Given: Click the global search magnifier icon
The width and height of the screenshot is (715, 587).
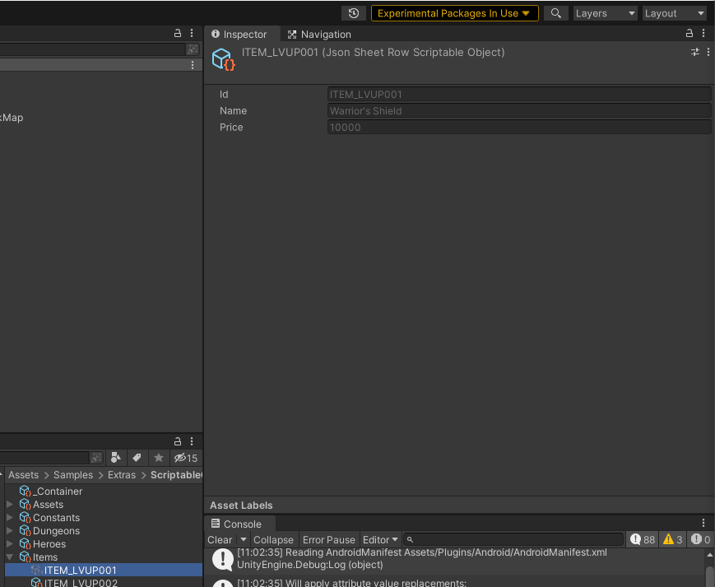Looking at the screenshot, I should [x=556, y=13].
